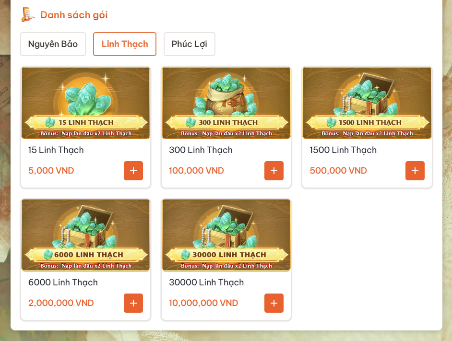Add the 30000 Linh Thạch package
Image resolution: width=452 pixels, height=341 pixels.
pyautogui.click(x=274, y=303)
